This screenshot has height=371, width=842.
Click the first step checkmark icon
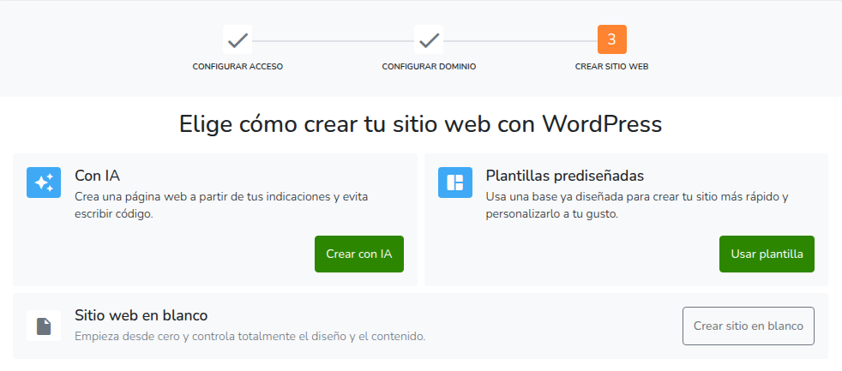click(x=238, y=39)
